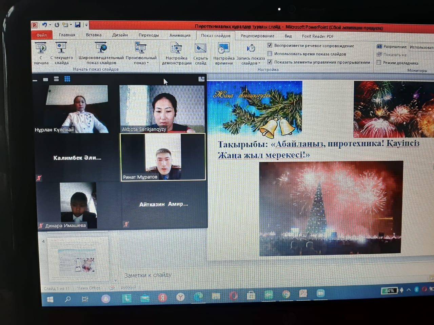This screenshot has width=434, height=325.
Task: Click the Save icon in quick access toolbar
Action: click(78, 25)
